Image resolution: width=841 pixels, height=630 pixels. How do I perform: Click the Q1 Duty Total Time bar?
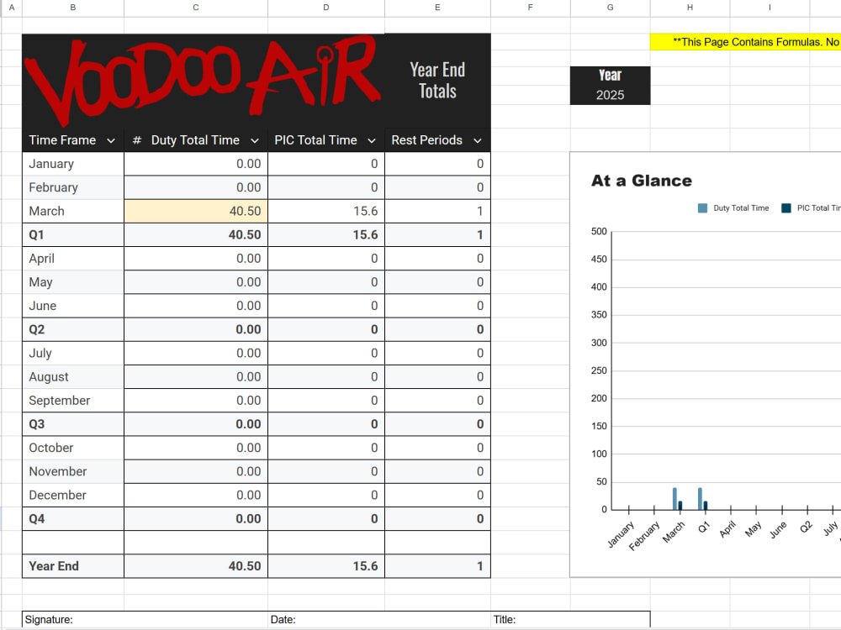(700, 499)
